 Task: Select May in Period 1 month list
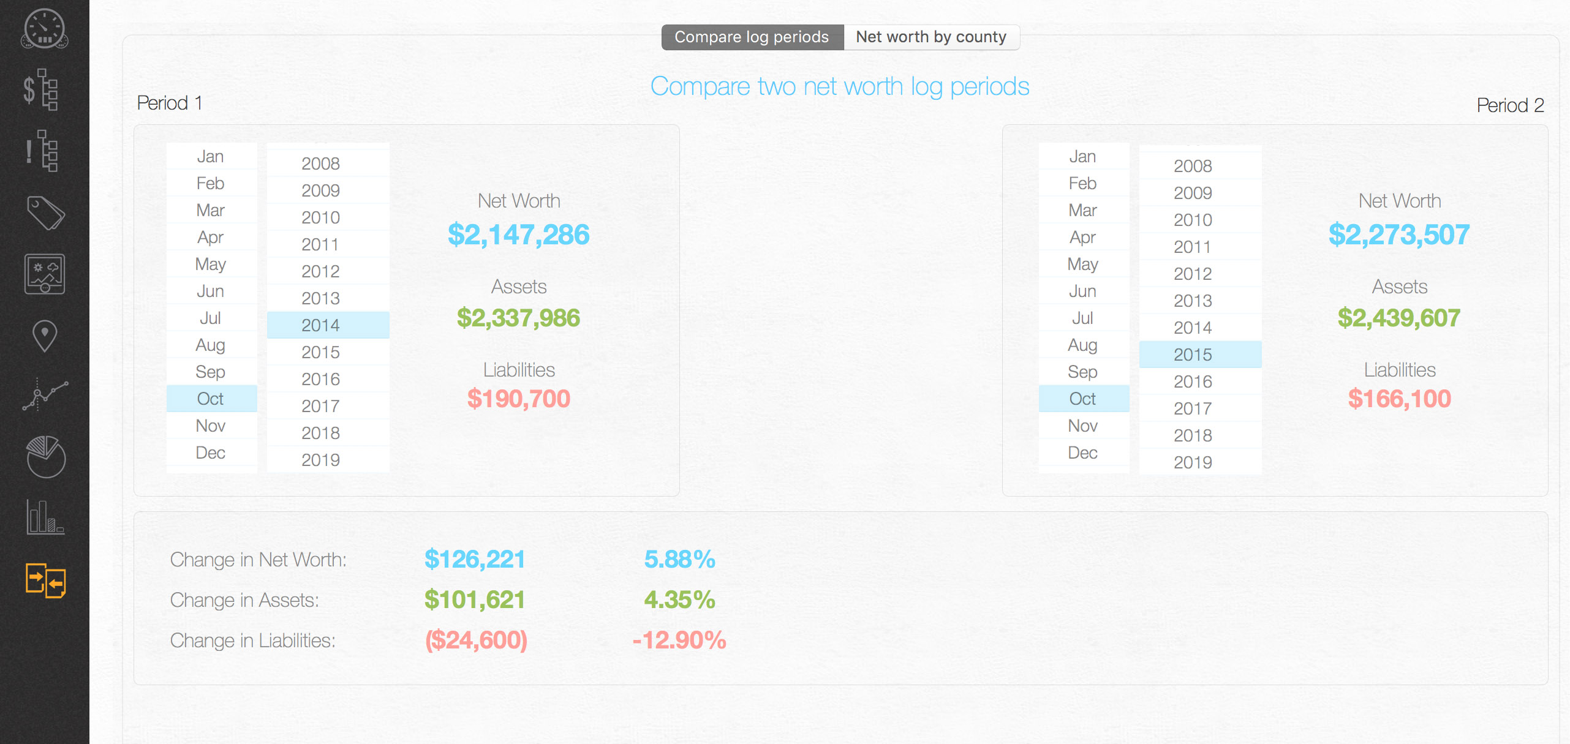(211, 264)
